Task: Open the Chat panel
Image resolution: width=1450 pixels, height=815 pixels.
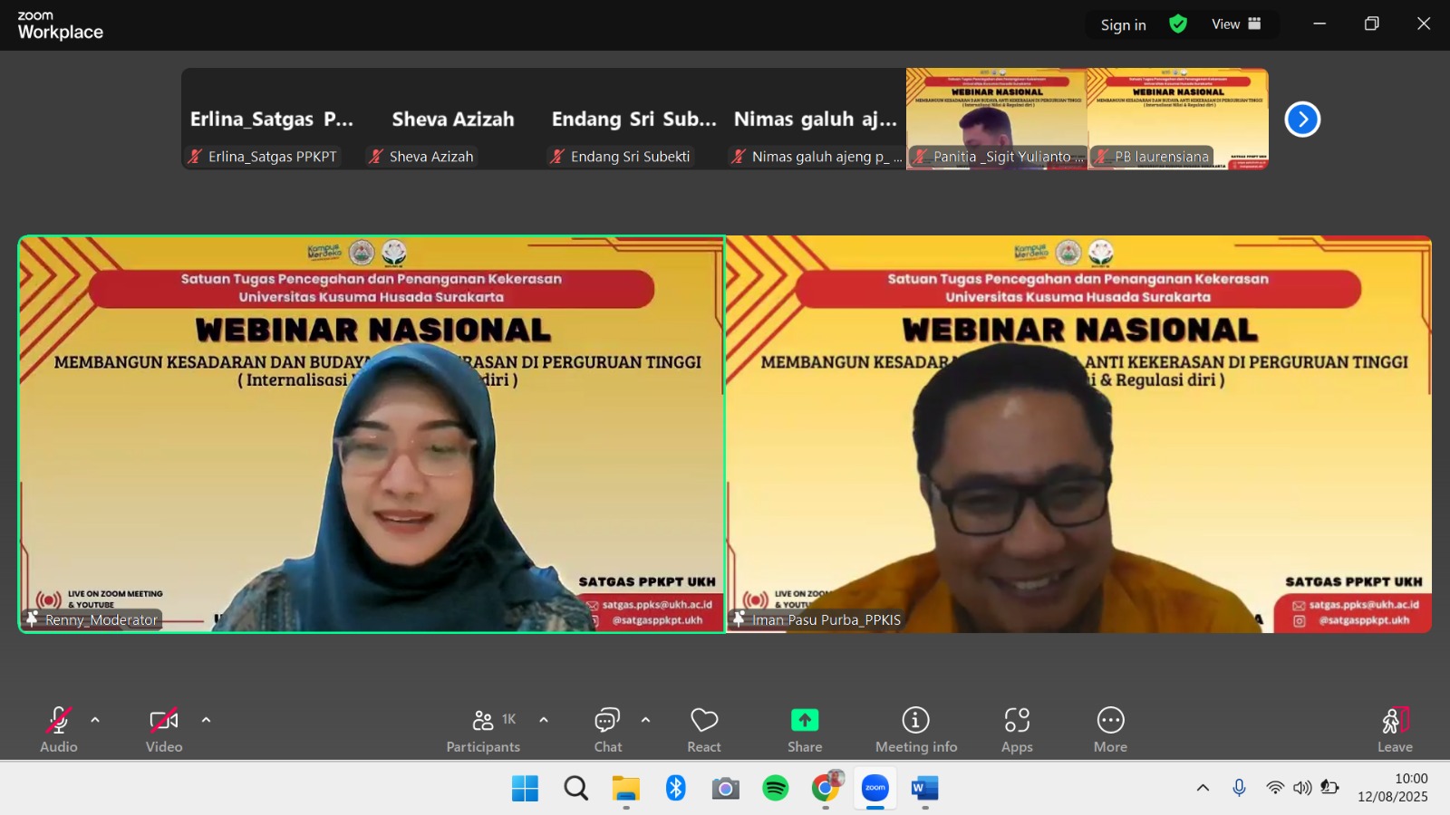Action: (x=607, y=729)
